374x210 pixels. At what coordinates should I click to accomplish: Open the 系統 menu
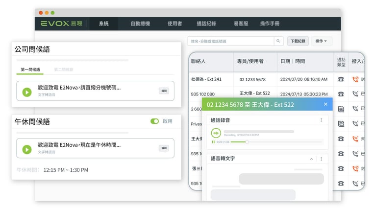(104, 23)
